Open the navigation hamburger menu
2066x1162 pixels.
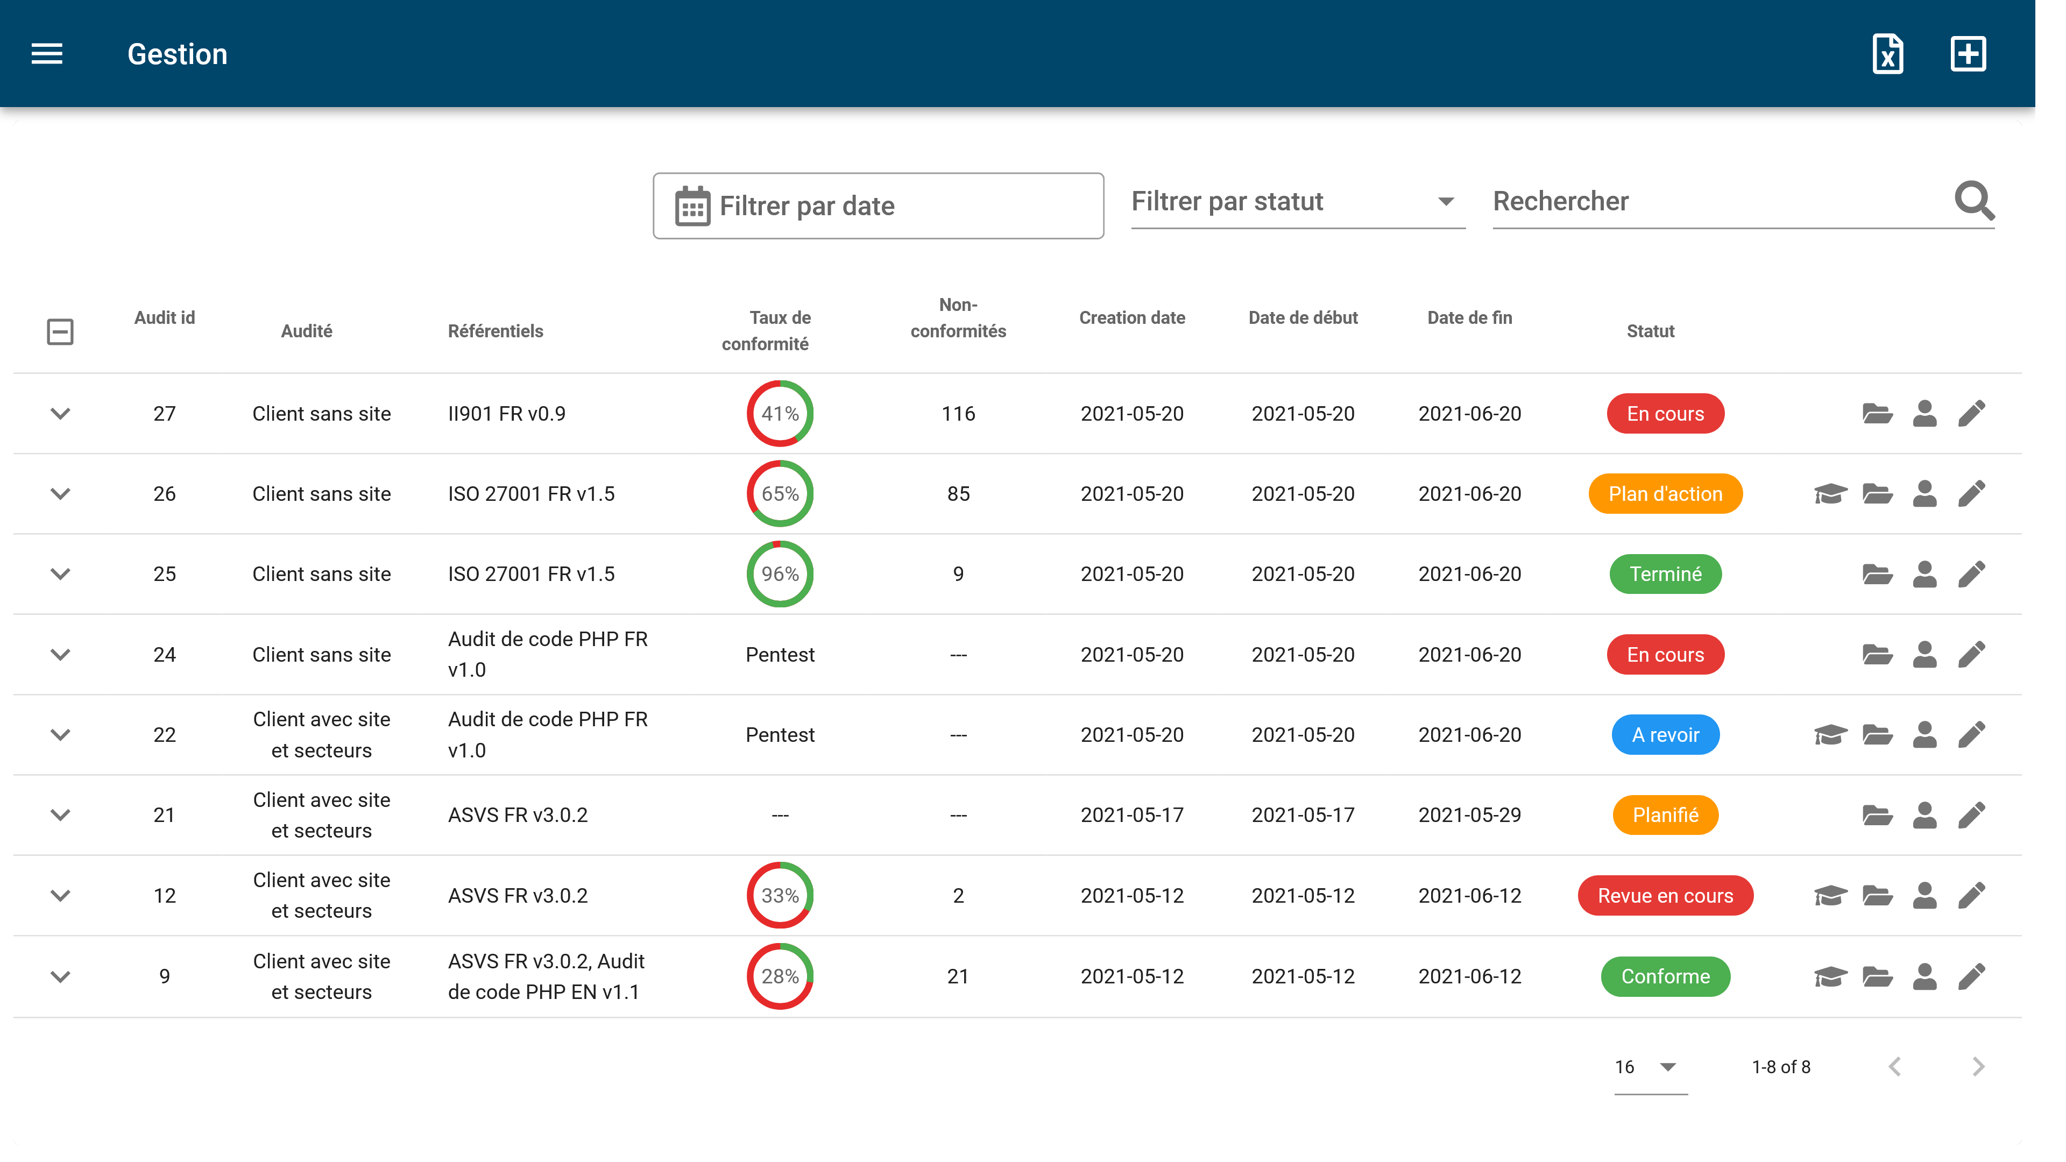[46, 53]
